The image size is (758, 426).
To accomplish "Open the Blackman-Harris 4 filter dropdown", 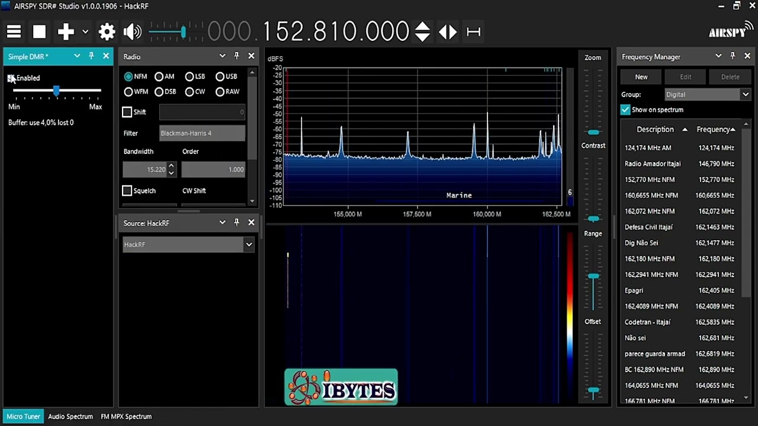I will [202, 133].
